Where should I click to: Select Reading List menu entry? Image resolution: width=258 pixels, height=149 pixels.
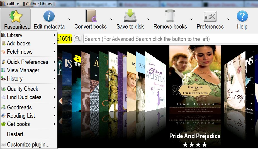pos(29,116)
